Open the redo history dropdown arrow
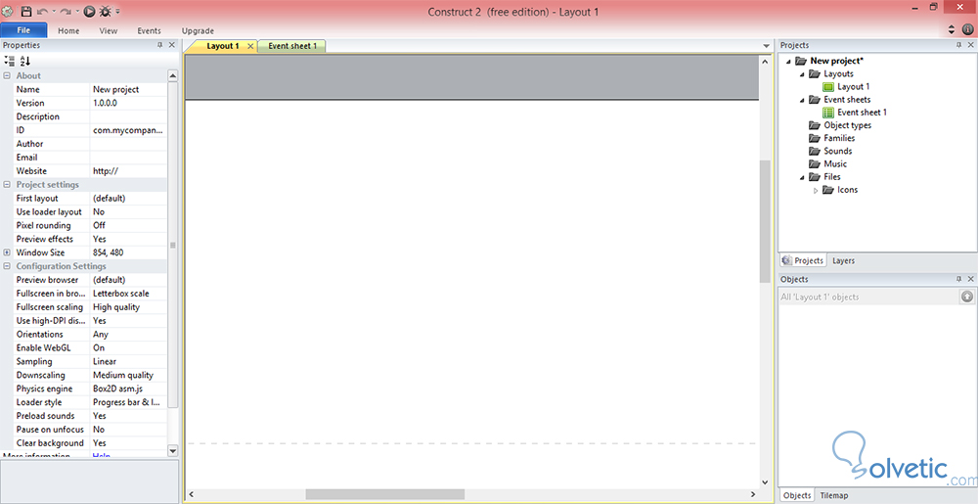 76,11
